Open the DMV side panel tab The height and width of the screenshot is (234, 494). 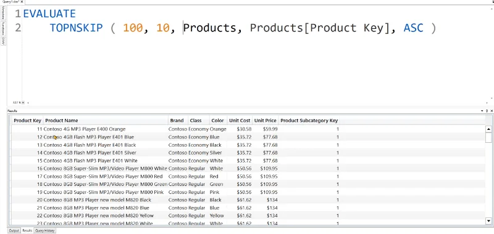3,41
